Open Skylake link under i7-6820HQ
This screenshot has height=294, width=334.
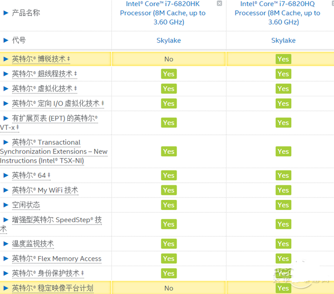283,40
